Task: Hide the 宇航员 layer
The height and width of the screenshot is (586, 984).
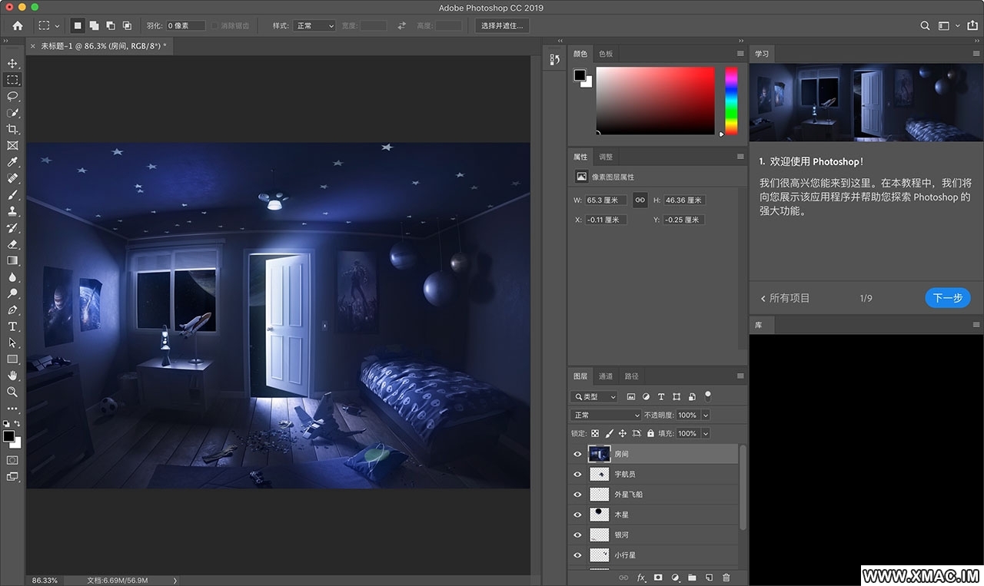Action: [x=577, y=475]
